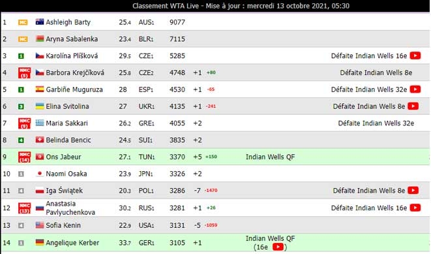Play YouTube video in Karolína Plíšková row
The height and width of the screenshot is (254, 431).
415,56
